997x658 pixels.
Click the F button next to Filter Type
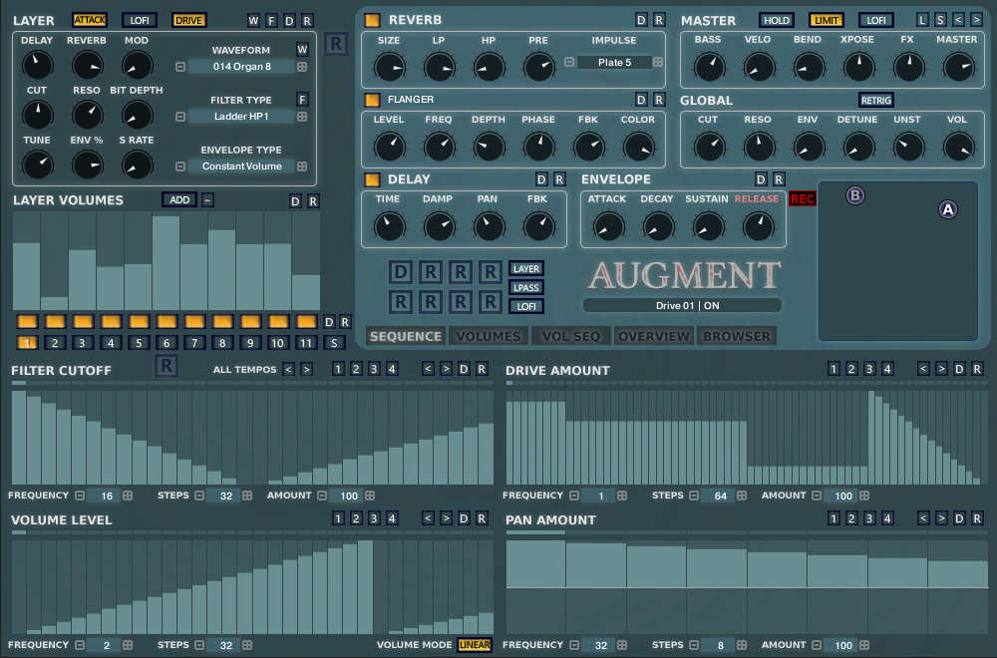(302, 100)
